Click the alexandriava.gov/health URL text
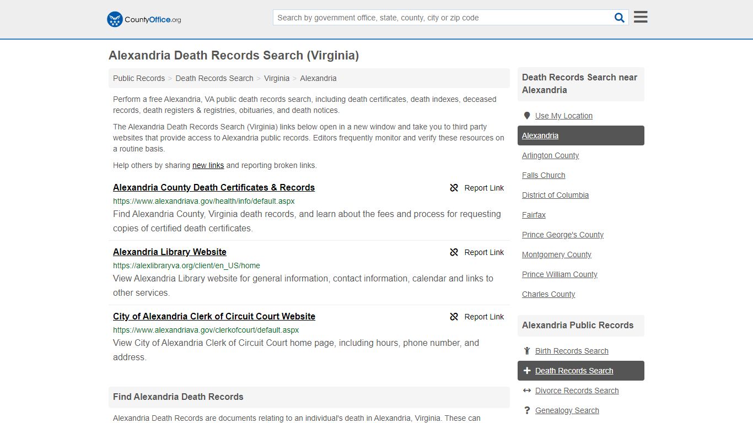This screenshot has height=423, width=753. point(204,201)
